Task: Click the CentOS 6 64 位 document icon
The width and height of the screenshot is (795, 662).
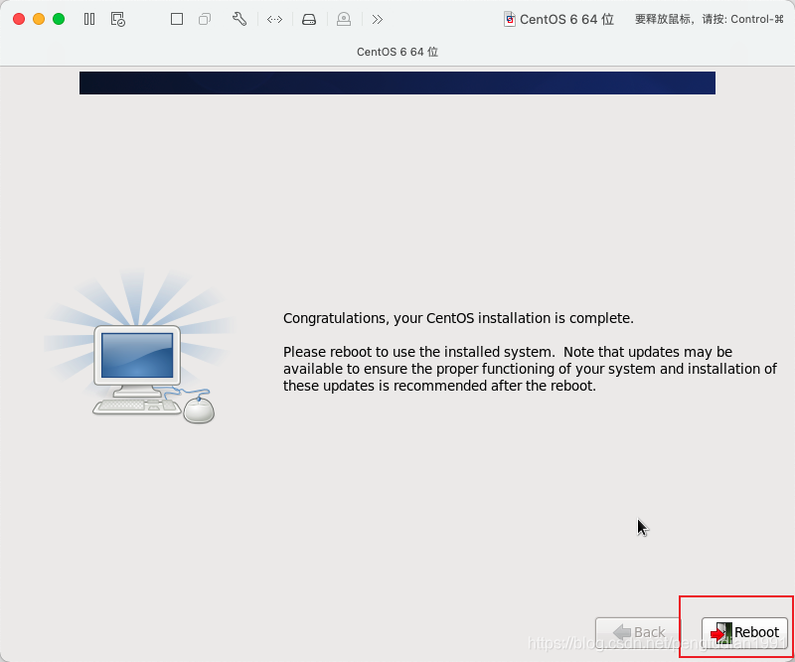Action: (x=509, y=19)
